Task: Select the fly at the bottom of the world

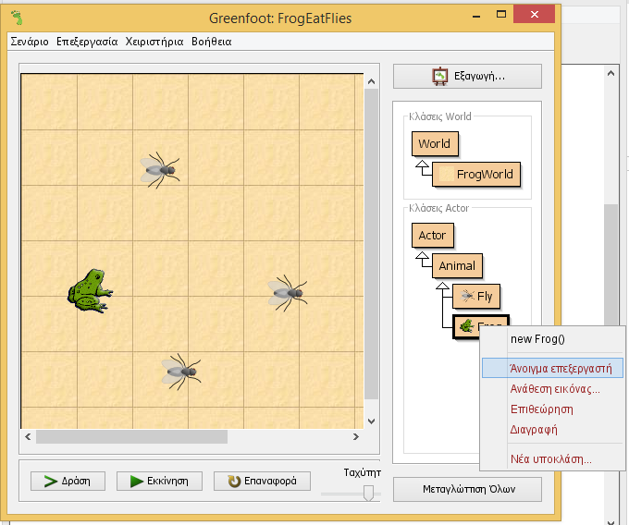Action: [181, 372]
